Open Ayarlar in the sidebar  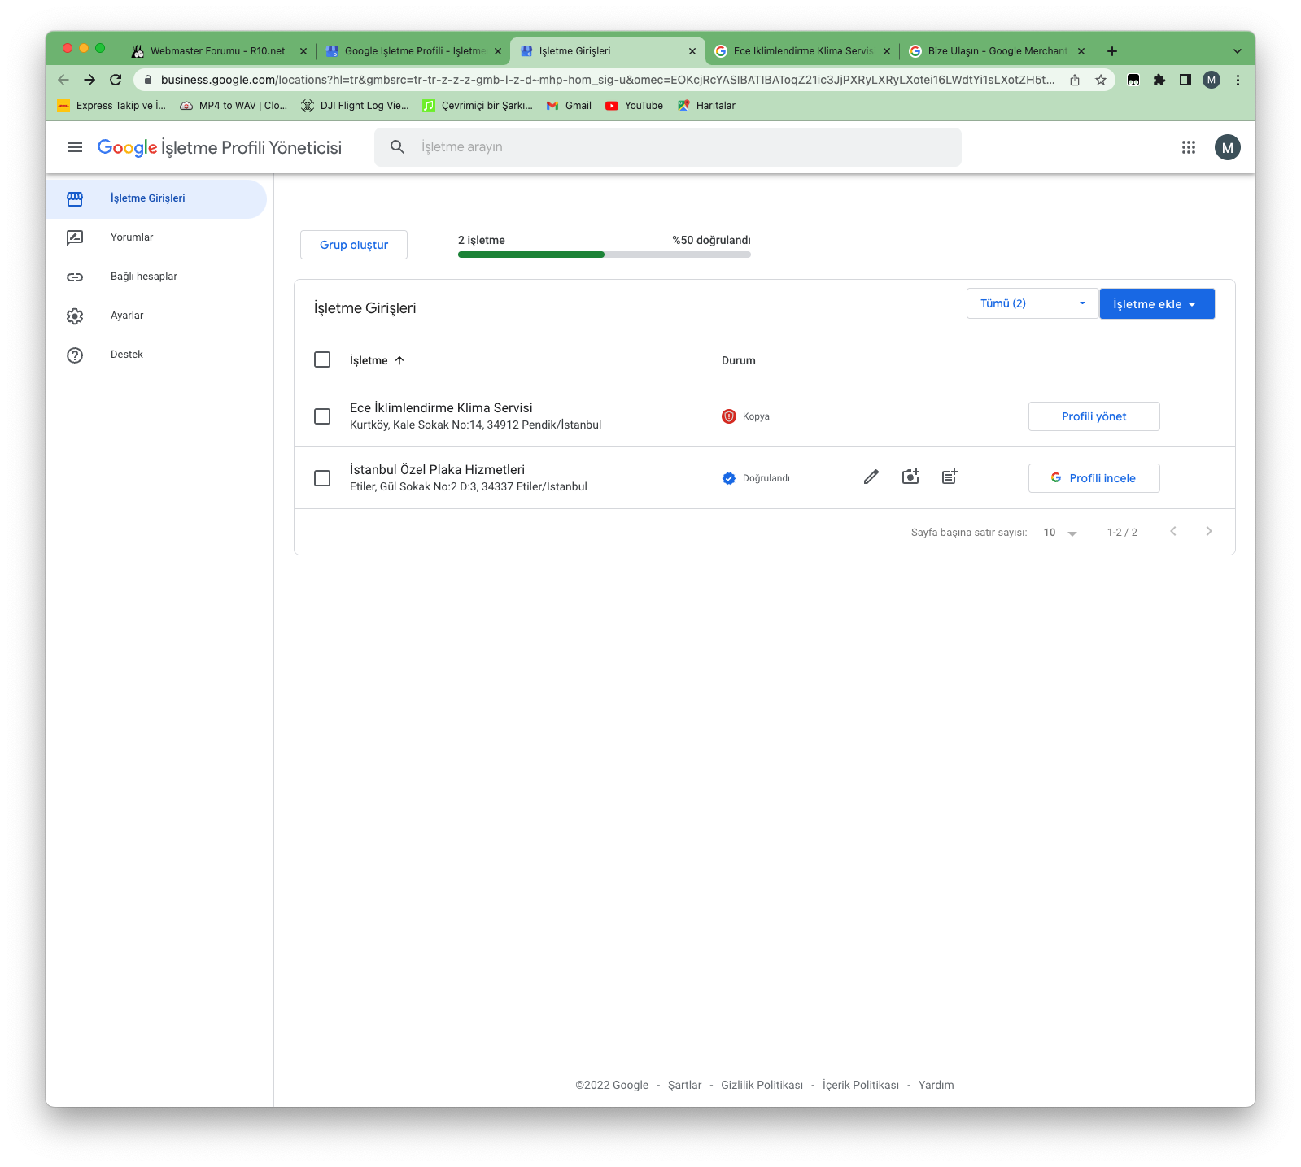(156, 316)
